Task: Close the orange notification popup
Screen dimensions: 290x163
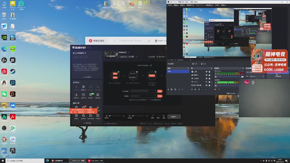Action: pos(96,110)
